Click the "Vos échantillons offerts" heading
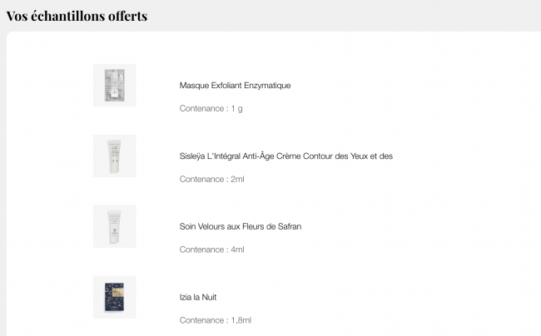The image size is (541, 336). 77,16
